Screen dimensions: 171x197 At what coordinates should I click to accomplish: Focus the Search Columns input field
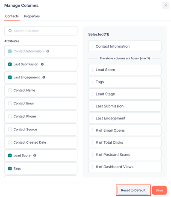tap(41, 31)
